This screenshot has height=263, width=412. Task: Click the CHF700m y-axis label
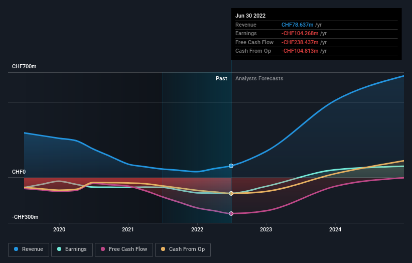pos(24,66)
